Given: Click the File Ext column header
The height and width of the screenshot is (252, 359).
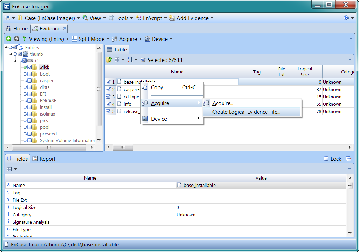Looking at the screenshot, I should pos(282,72).
